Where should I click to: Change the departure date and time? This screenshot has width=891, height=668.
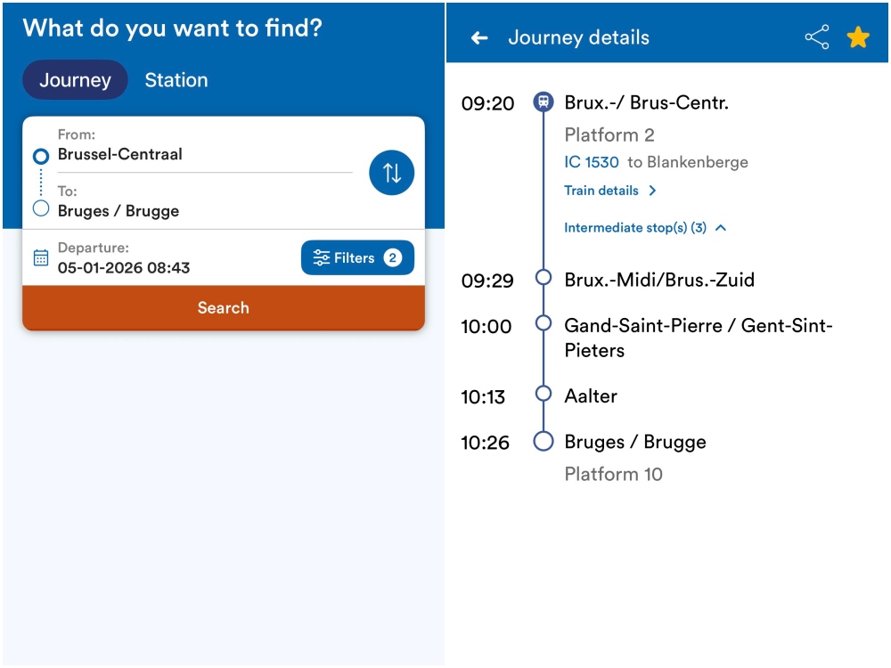(124, 267)
